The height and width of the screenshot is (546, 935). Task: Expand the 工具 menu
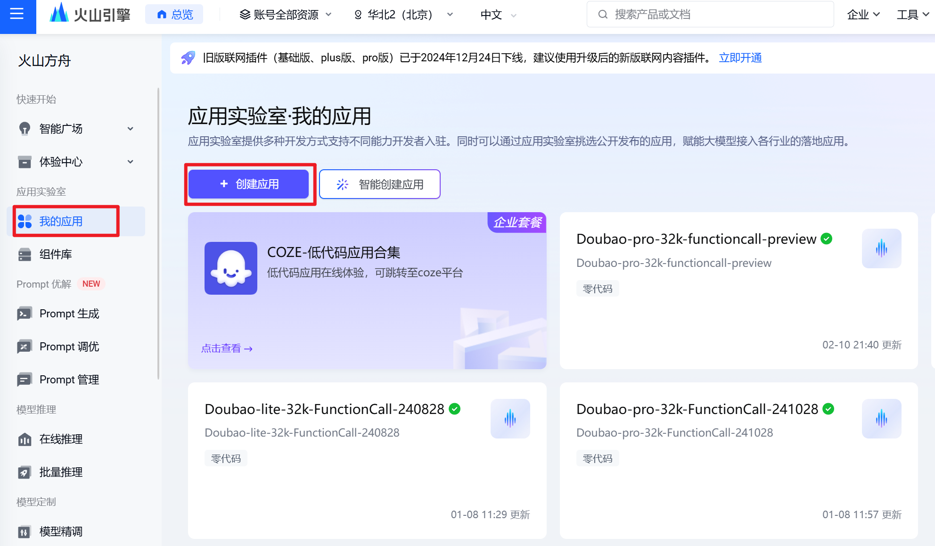[913, 15]
